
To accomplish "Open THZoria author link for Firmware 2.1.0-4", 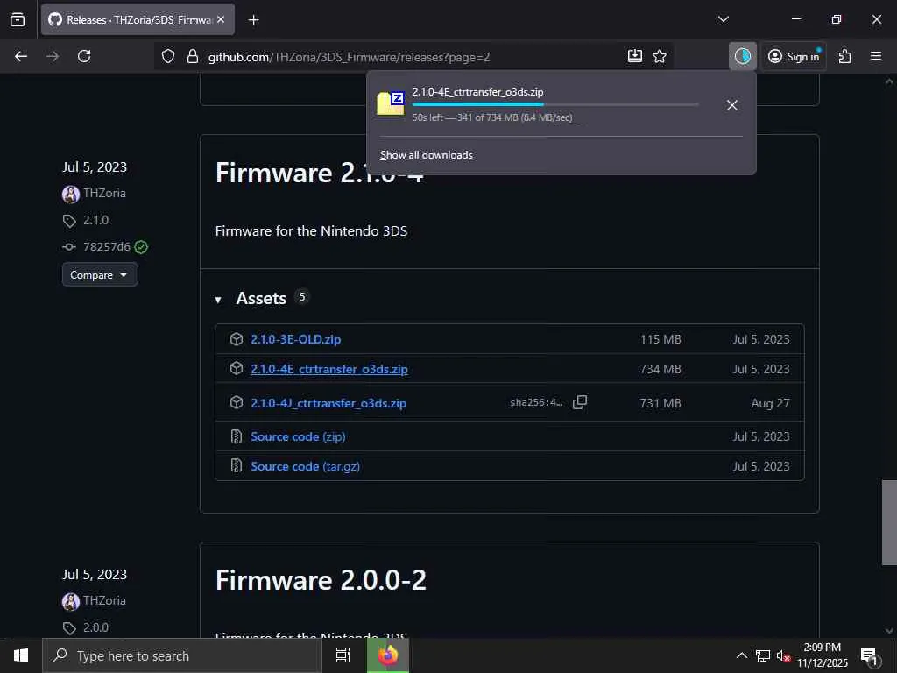I will tap(104, 194).
